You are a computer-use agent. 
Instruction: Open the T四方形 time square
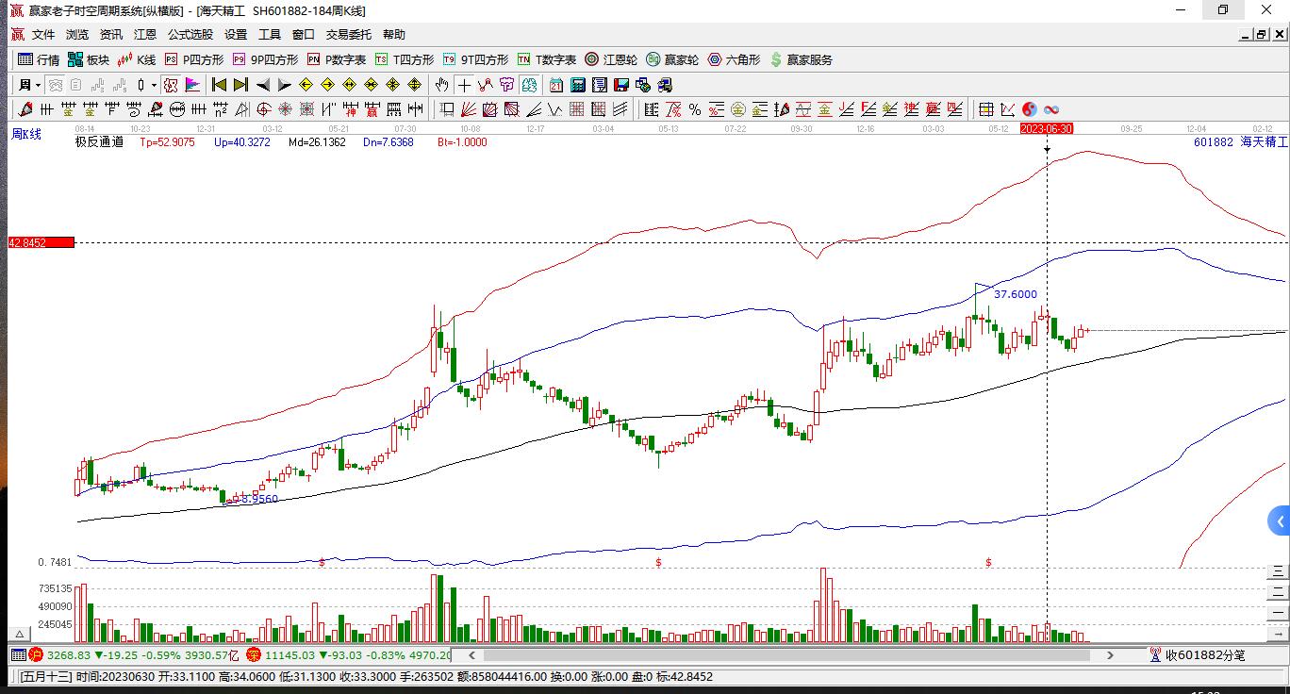[405, 59]
